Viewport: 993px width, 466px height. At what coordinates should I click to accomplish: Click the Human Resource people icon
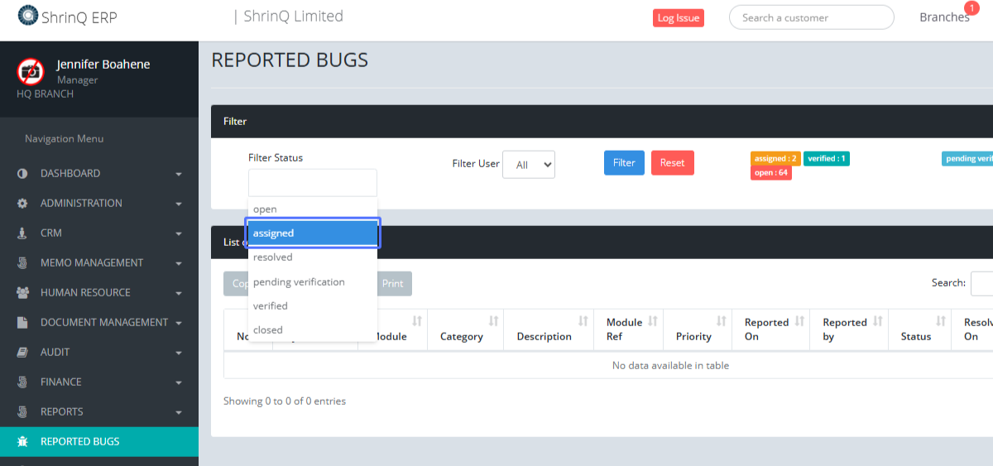tap(22, 293)
